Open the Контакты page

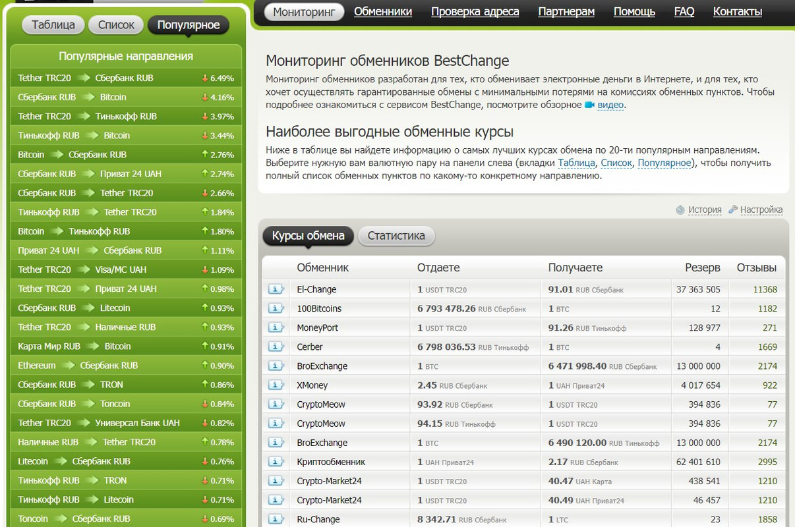[x=738, y=12]
